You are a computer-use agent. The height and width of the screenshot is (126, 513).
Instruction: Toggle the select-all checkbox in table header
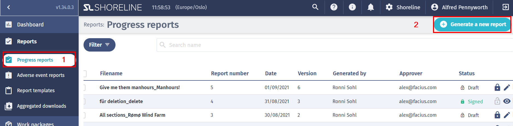[x=85, y=74]
